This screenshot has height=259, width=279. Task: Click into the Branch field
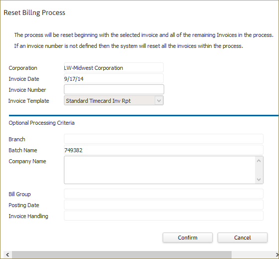[164, 139]
